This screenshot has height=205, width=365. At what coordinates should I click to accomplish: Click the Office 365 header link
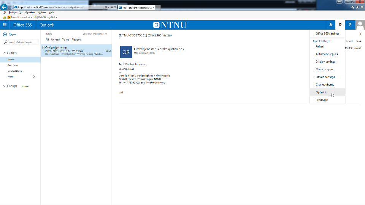(22, 25)
